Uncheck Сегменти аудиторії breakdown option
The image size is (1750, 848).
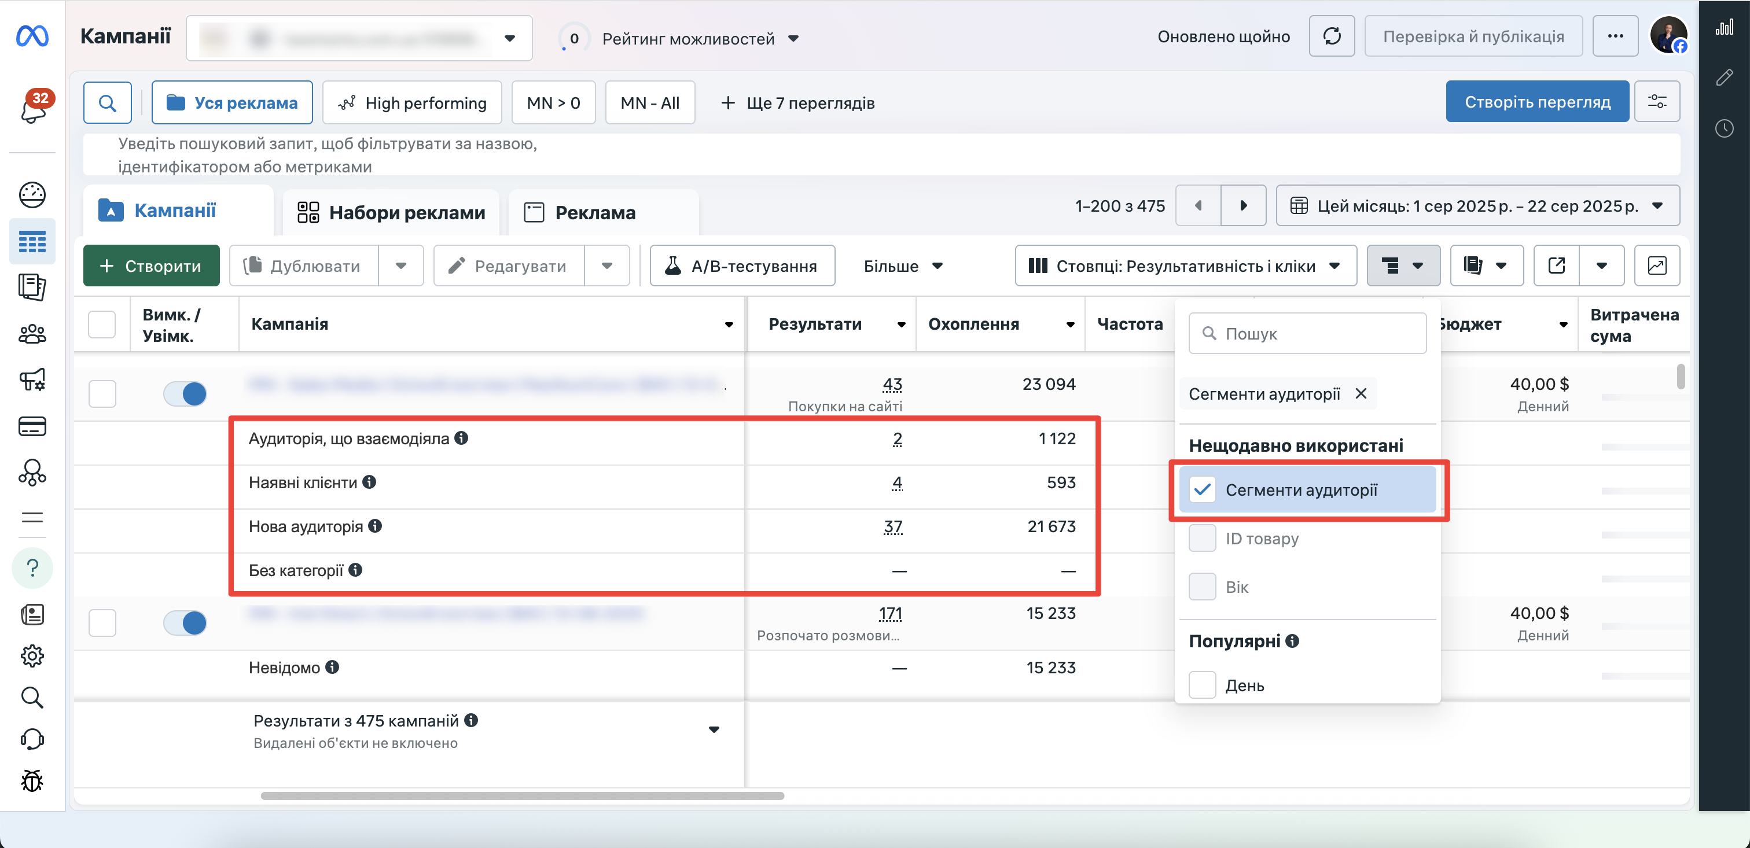click(x=1202, y=489)
